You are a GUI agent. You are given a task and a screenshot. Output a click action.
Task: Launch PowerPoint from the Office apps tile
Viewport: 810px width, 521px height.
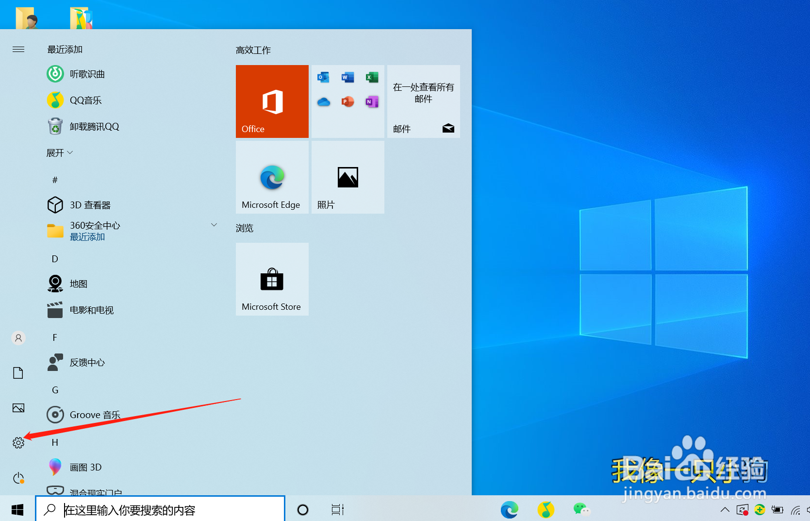pos(347,101)
